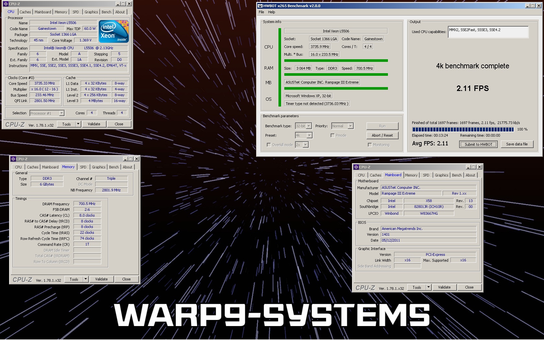The height and width of the screenshot is (340, 544).
Task: Click the Southbridge 82801JR (ICH10R) field
Action: (429, 207)
